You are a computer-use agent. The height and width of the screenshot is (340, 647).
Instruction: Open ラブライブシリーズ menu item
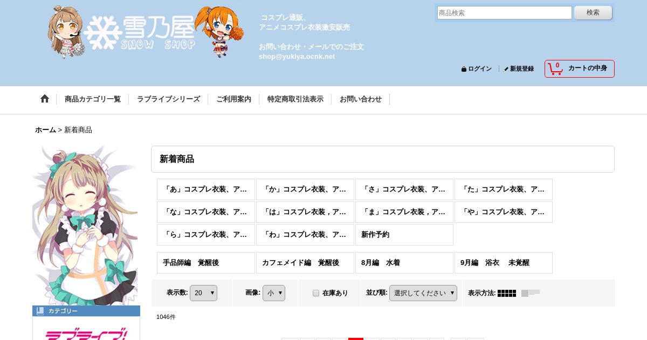click(x=168, y=99)
